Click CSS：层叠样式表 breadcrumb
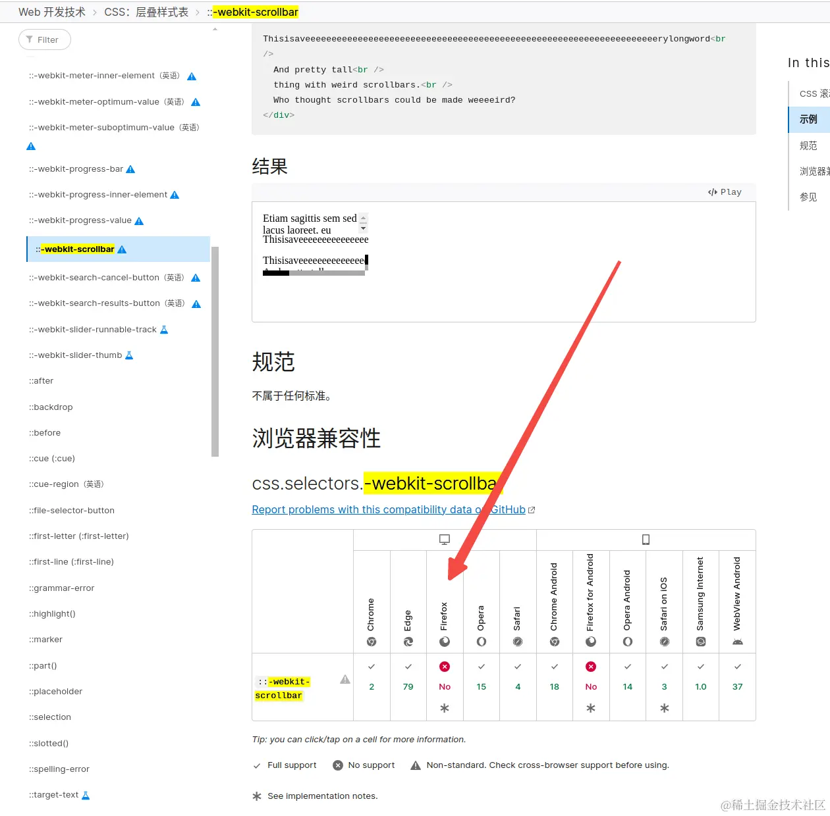The image size is (830, 816). (146, 12)
